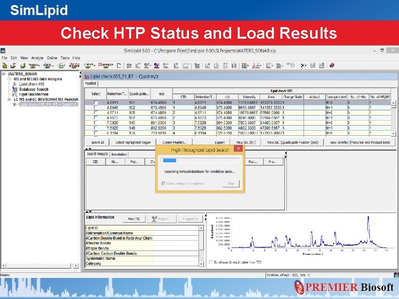Tick checkbox for row 8.1184 quadrupole 126
Screen dimensions: 399x299
click(95, 133)
